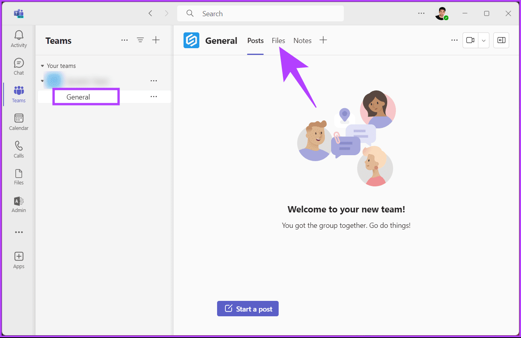Open more options for General channel
Screen dimensions: 521x338
(x=154, y=97)
